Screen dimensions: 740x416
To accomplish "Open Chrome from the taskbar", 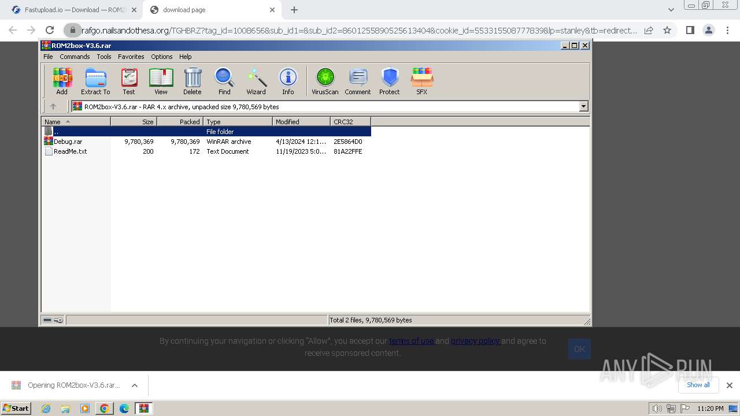I will point(105,408).
